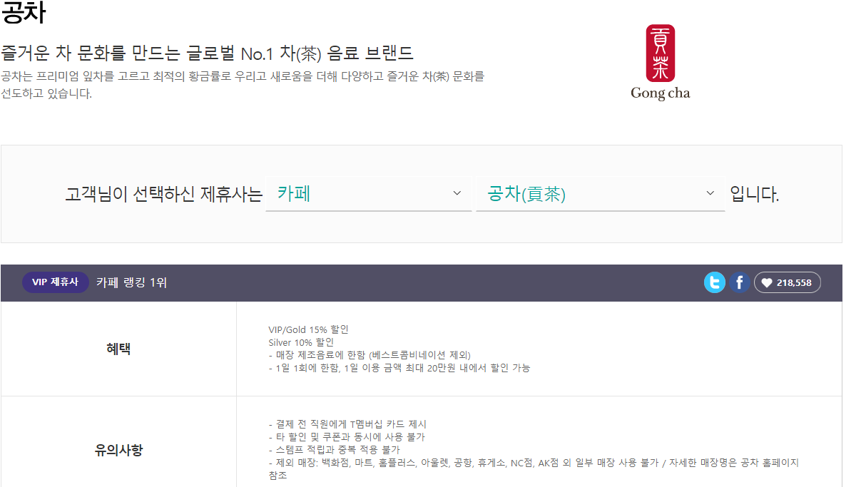Click the 스탬프 적립과 중복 적용 불가 line
Image resolution: width=861 pixels, height=487 pixels.
[334, 450]
